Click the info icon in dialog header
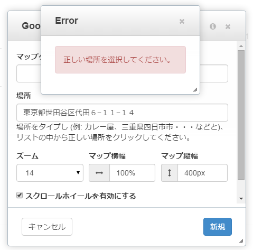 [213, 26]
